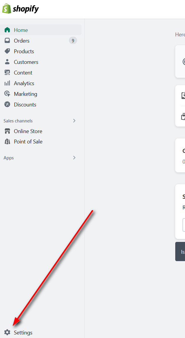The image size is (185, 338).
Task: Expand the Apps section chevron
Action: (x=74, y=158)
